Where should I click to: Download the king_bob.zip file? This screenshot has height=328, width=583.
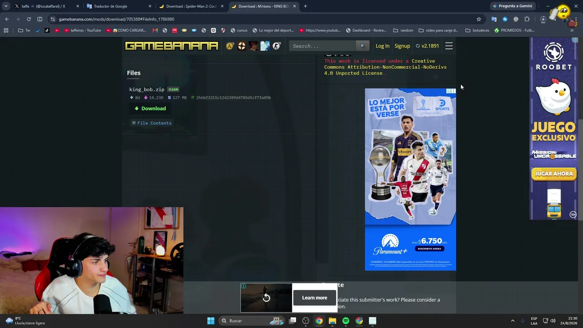(x=150, y=108)
